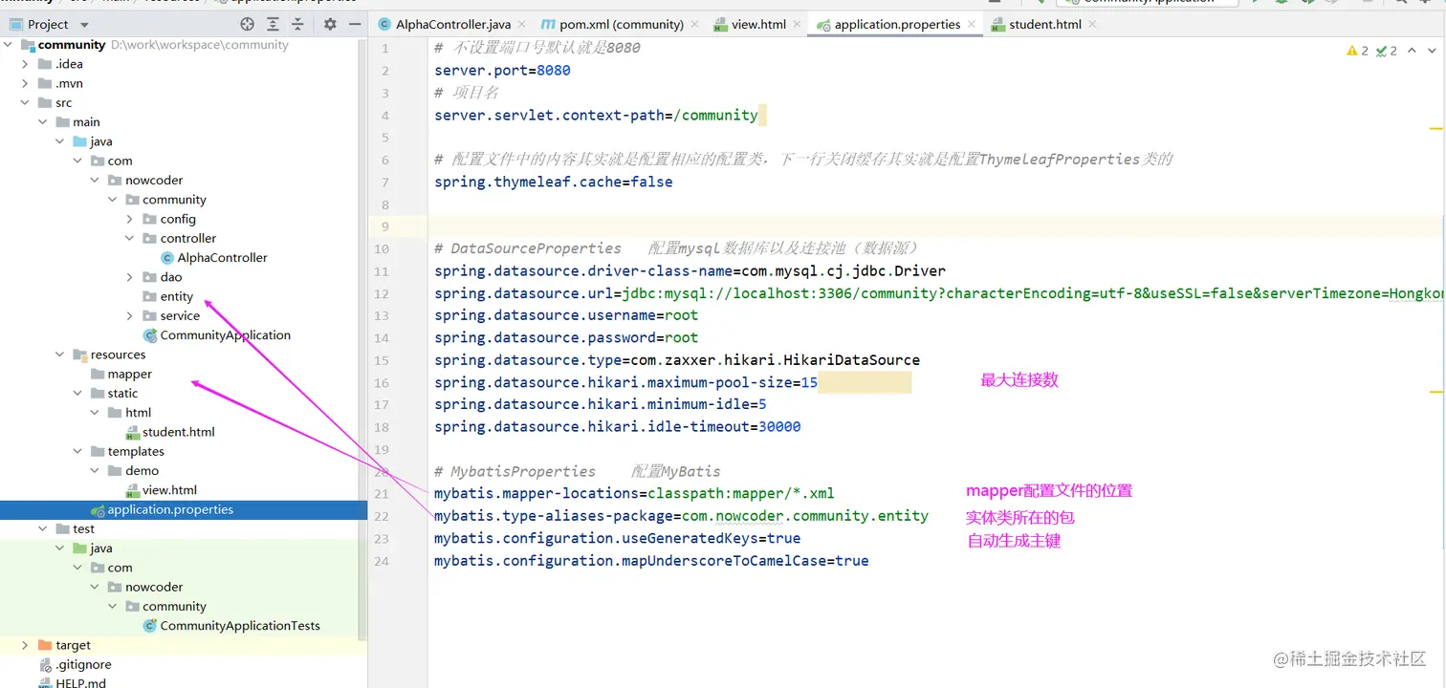The height and width of the screenshot is (688, 1446).
Task: Switch to the AlphaController.java tab
Action: point(453,25)
